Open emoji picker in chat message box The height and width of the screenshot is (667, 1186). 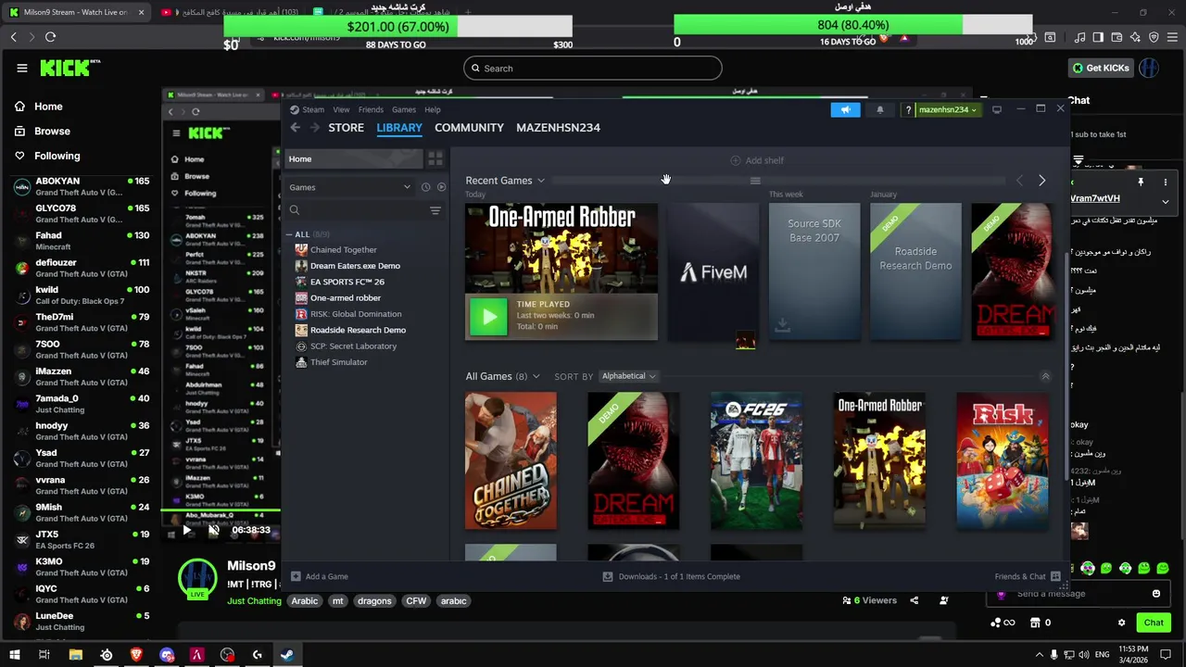pos(1156,594)
